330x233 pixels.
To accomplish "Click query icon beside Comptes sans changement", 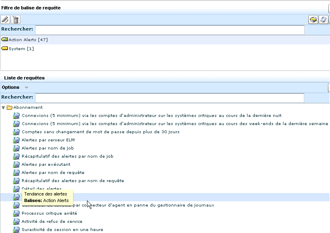I will (x=16, y=132).
